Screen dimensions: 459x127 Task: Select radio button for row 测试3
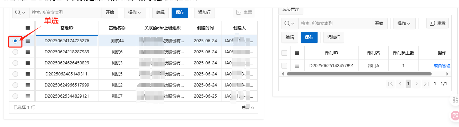[x=15, y=63]
